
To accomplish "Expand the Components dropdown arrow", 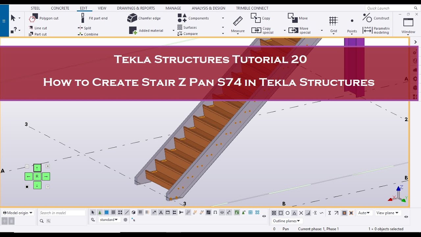I will tap(223, 18).
